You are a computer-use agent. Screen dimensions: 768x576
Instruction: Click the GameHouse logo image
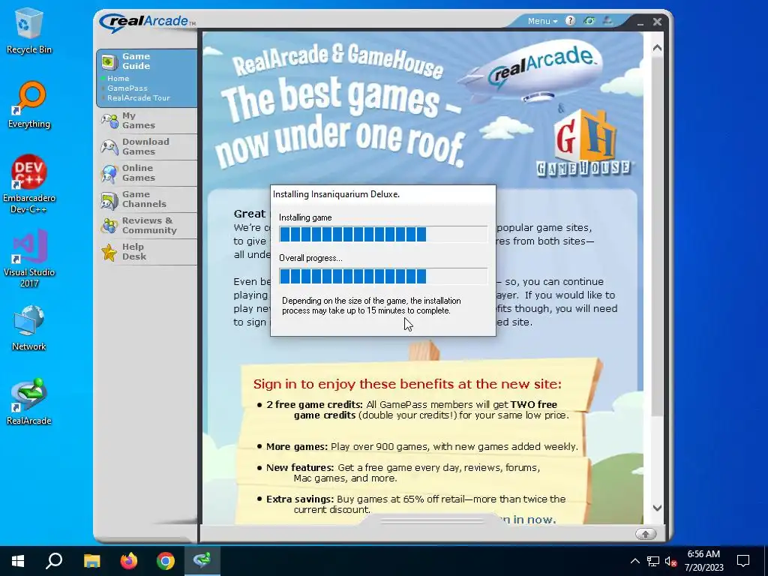585,143
